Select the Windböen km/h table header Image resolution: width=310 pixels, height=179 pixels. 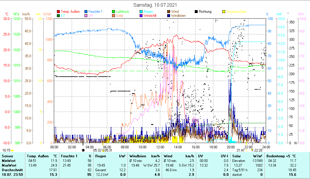(144, 156)
